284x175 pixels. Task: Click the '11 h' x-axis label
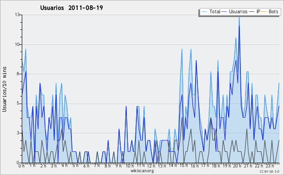tap(141, 166)
